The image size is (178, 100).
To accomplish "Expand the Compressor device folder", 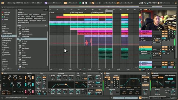I will (18, 36).
